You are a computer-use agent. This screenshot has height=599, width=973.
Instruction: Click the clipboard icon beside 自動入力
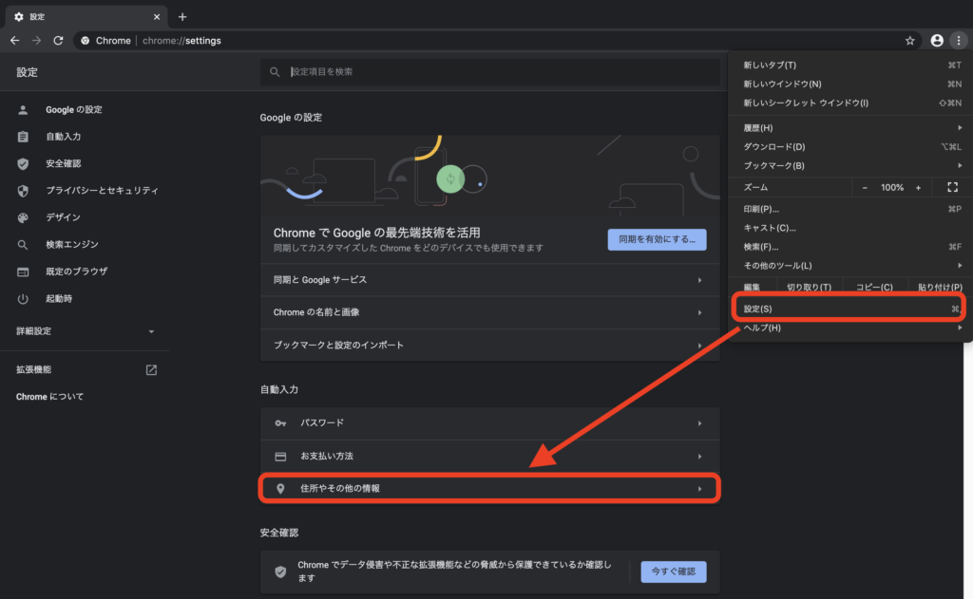pos(23,137)
